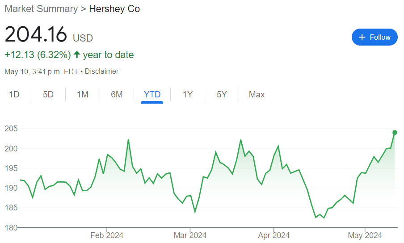404x243 pixels.
Task: Select the YTD tab
Action: click(152, 94)
